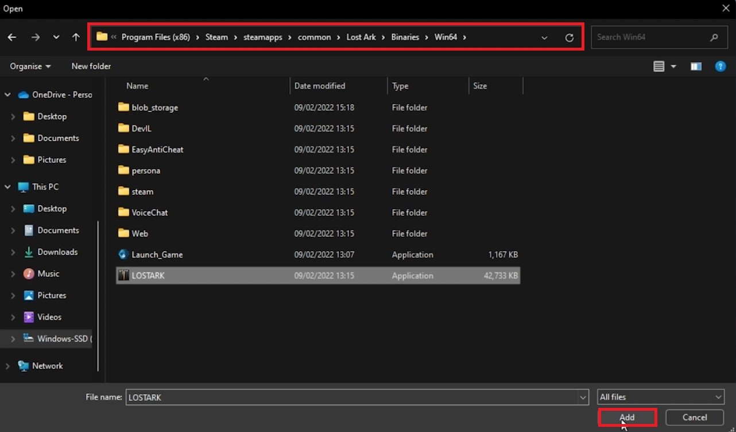Click the Binaries breadcrumb
Viewport: 736px width, 432px height.
tap(405, 37)
